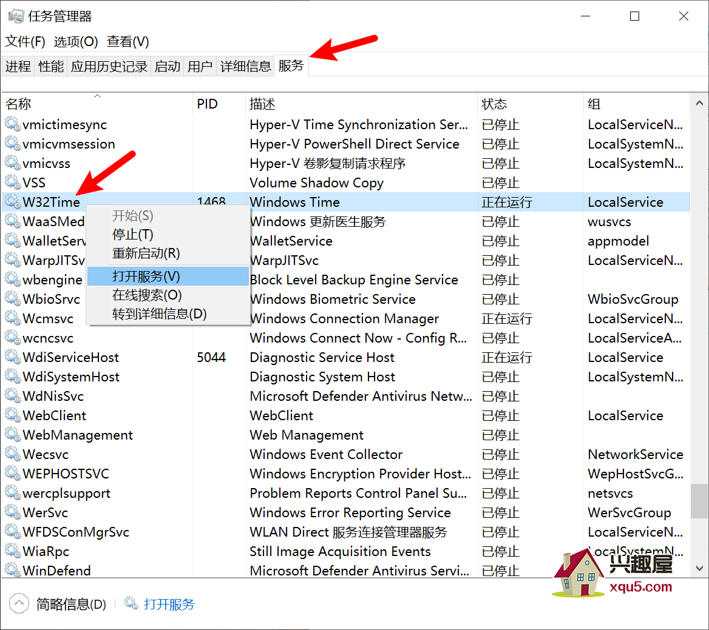Click the description 'Still Image Acquisition Events'

click(x=340, y=551)
